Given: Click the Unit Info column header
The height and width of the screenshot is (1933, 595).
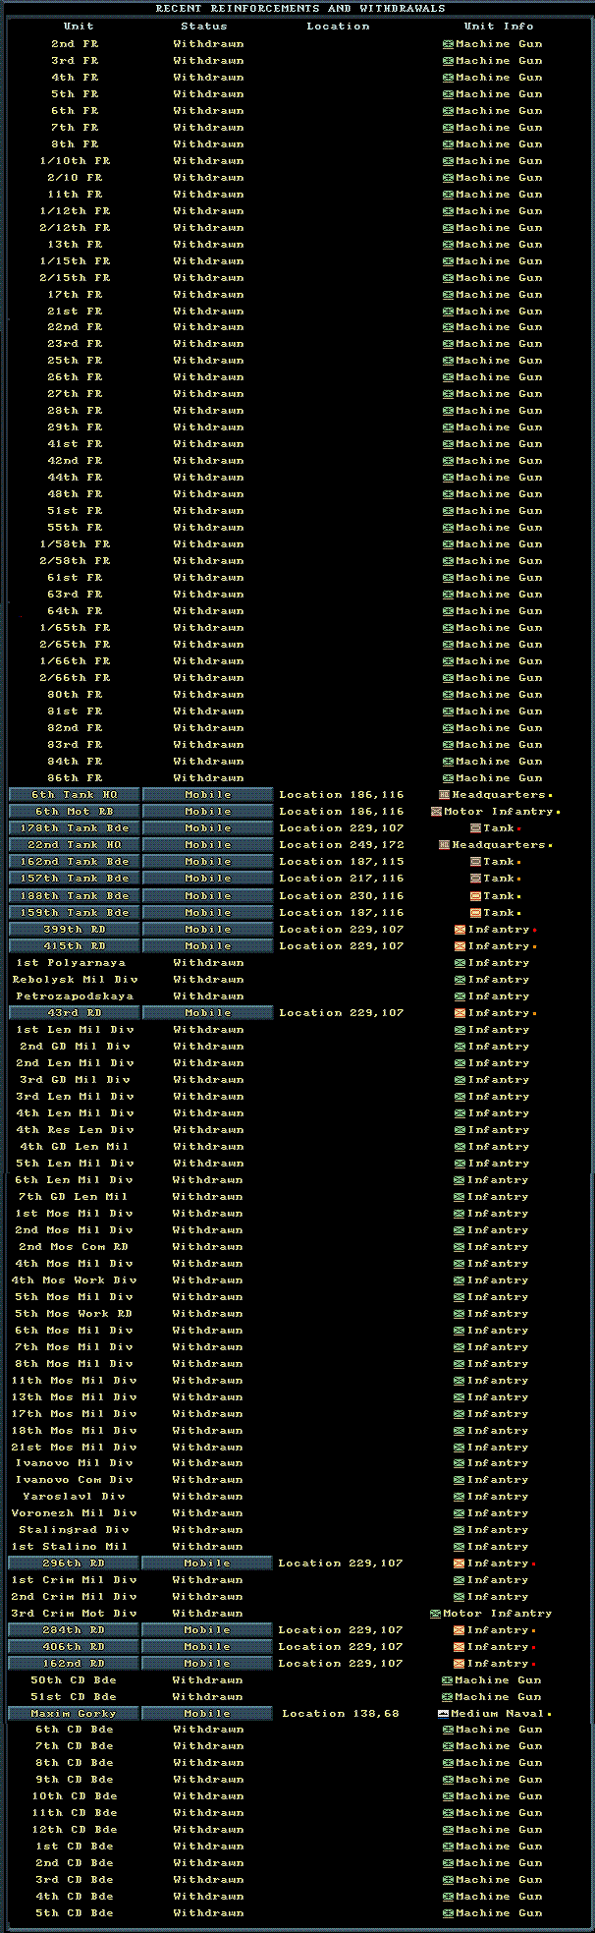Looking at the screenshot, I should click(x=499, y=27).
